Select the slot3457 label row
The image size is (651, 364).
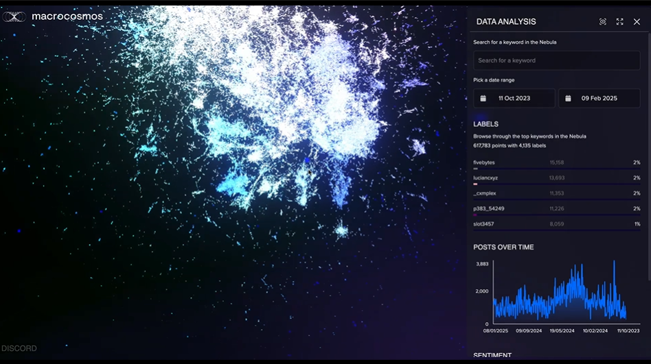click(556, 224)
